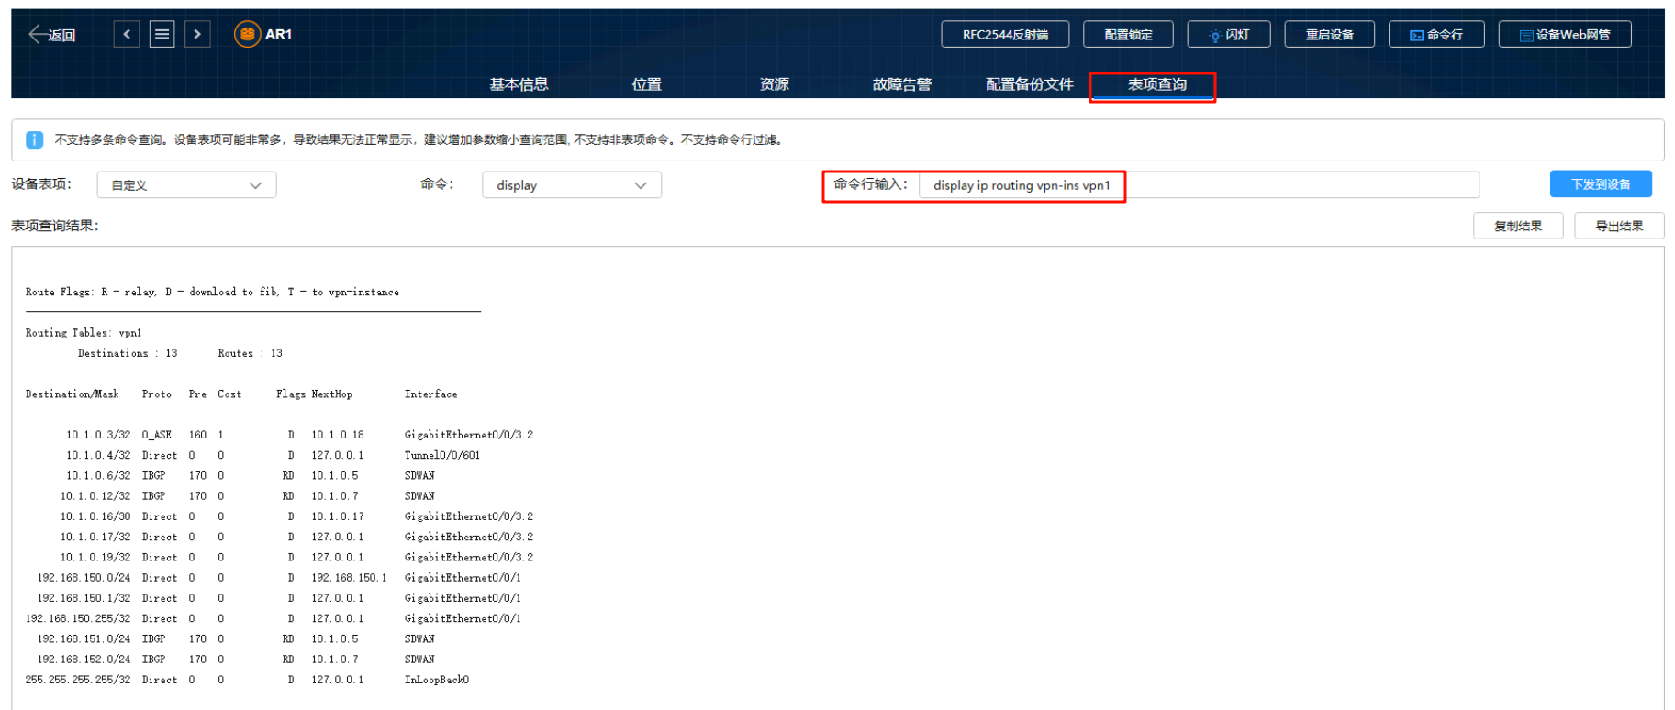Trigger the 闪灯 flash light function
Image resolution: width=1675 pixels, height=710 pixels.
(x=1228, y=35)
